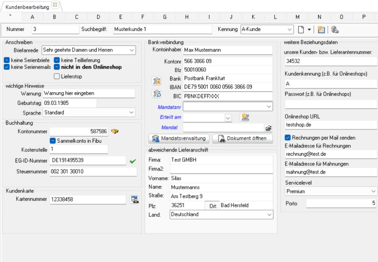The height and width of the screenshot is (262, 378).
Task: Click the handshake icon beside Kontonummer
Action: coord(115,131)
